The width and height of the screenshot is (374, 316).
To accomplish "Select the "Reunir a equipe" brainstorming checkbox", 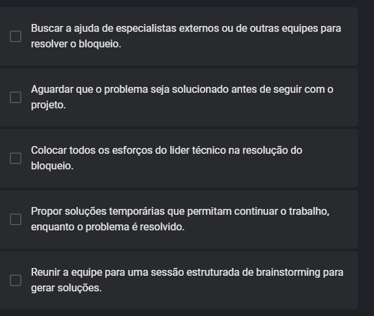I will coord(16,280).
